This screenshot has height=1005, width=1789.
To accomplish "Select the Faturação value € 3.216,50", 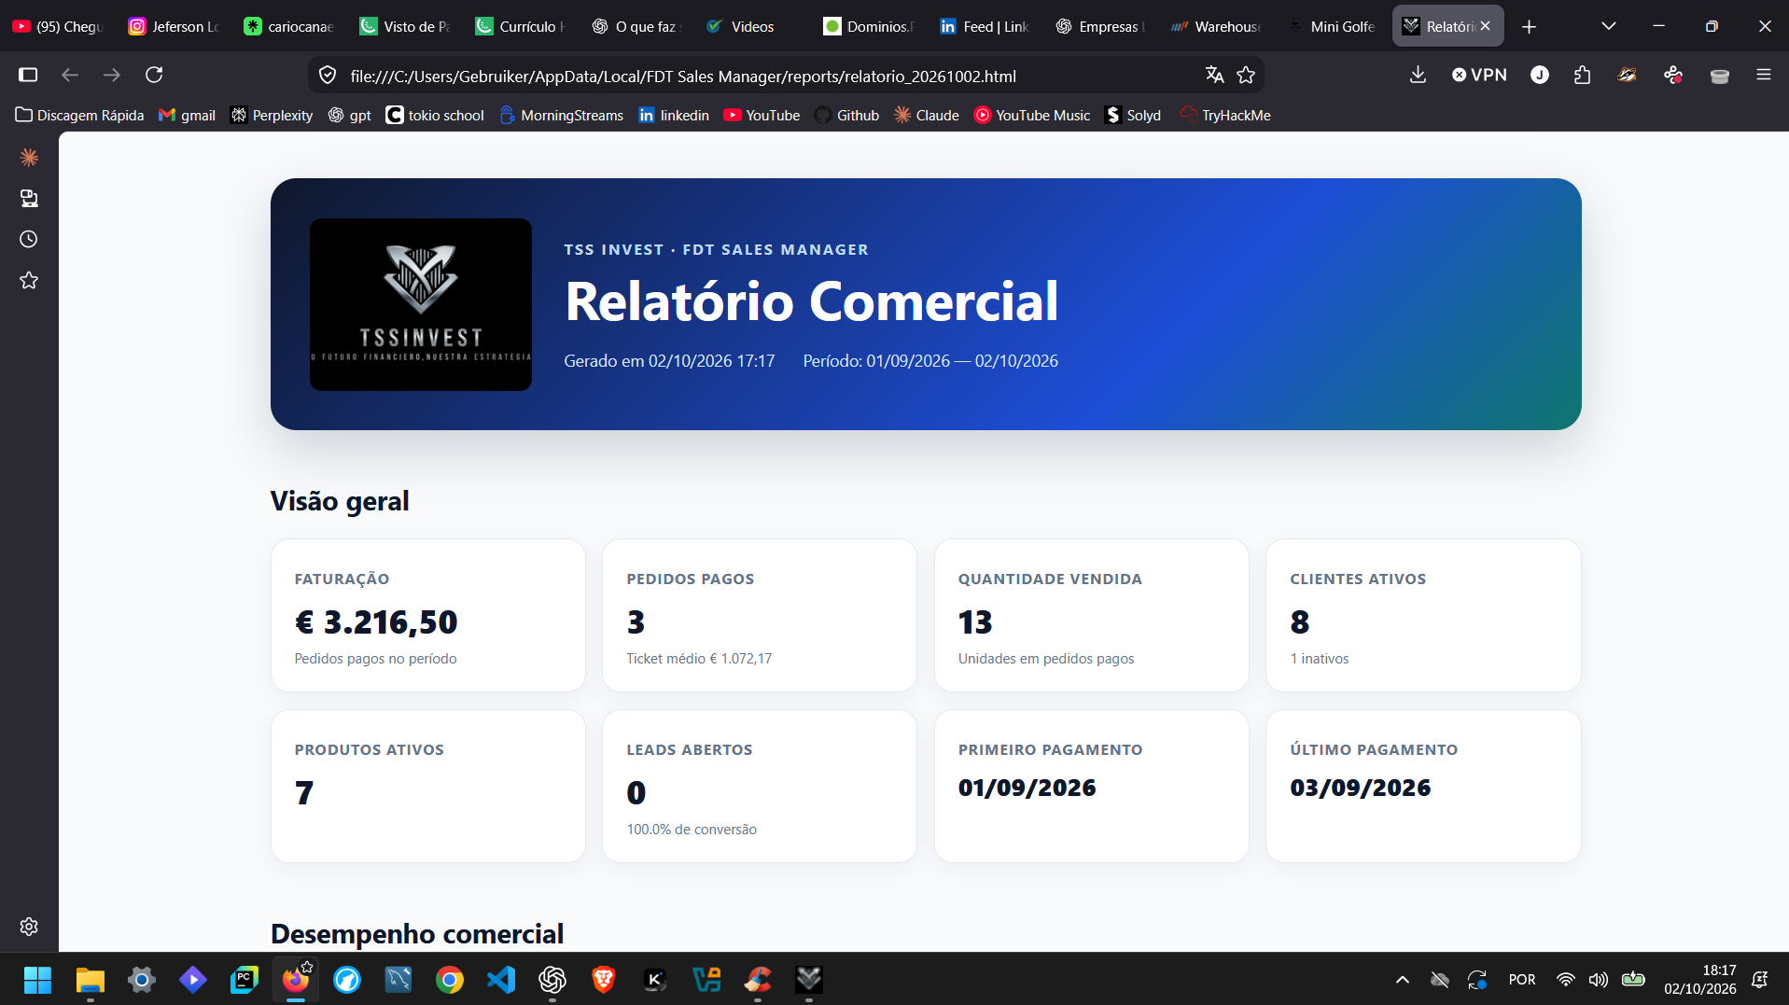I will click(x=376, y=621).
